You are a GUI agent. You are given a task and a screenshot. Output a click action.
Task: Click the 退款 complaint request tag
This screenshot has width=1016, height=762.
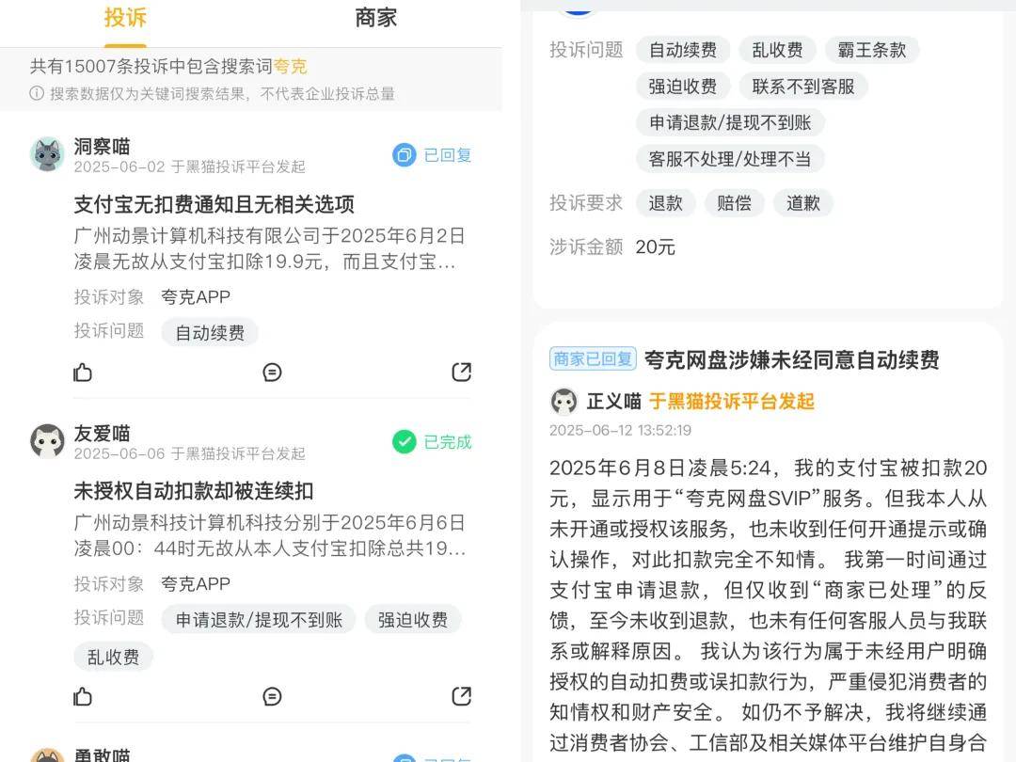(666, 203)
